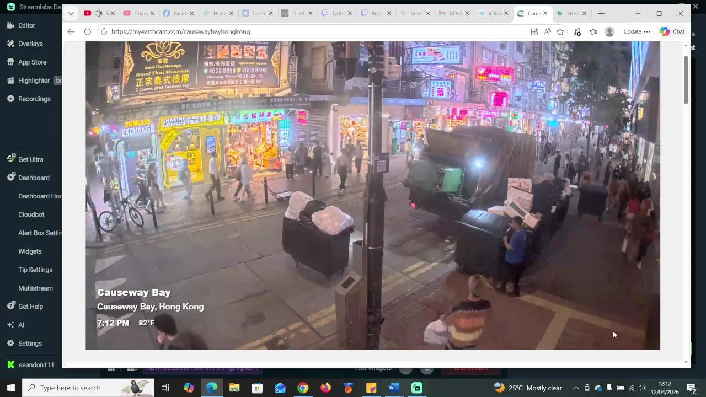Open Firefox from the taskbar
The image size is (706, 397).
(325, 388)
